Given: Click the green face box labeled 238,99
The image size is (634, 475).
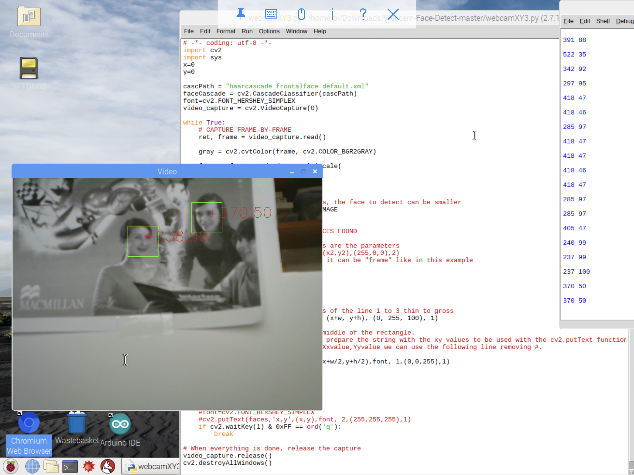Looking at the screenshot, I should point(143,241).
